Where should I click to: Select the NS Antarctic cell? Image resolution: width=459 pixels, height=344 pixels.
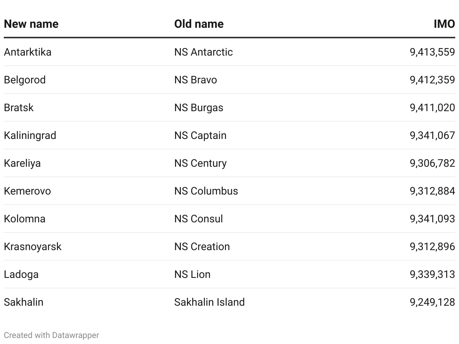coord(204,52)
